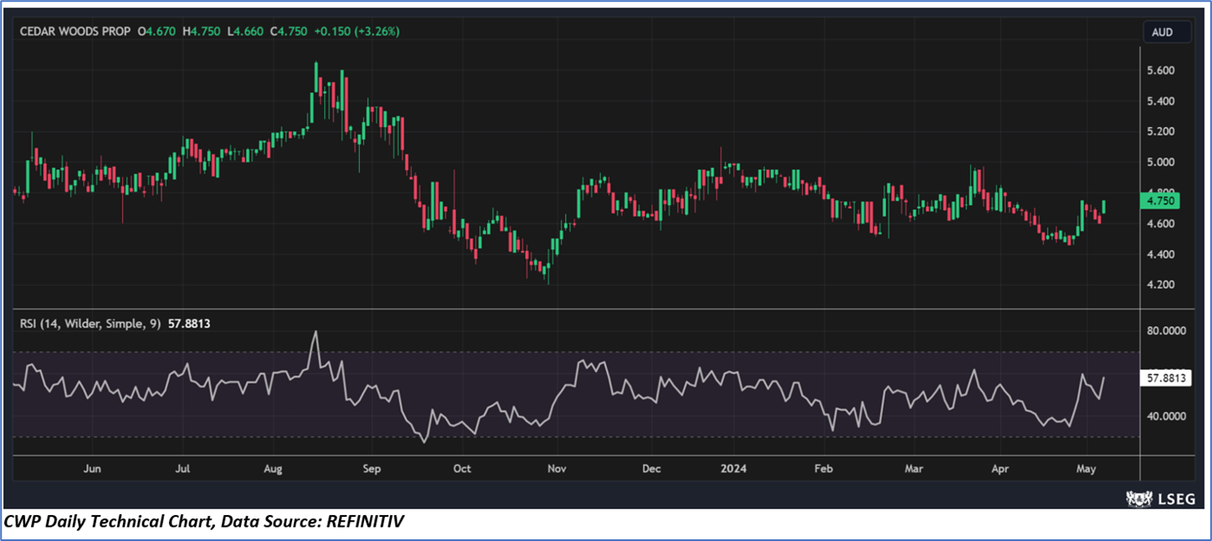Screen dimensions: 1212x541
Task: Click the high value H4.750
Action: tap(202, 31)
